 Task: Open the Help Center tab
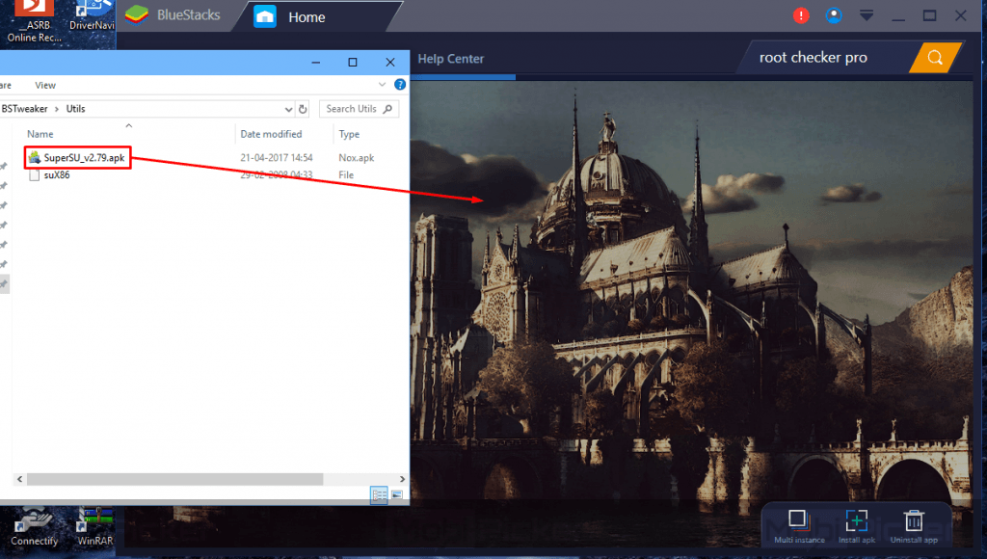tap(451, 59)
